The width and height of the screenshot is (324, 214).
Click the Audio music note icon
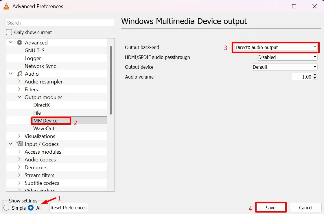tap(19, 74)
